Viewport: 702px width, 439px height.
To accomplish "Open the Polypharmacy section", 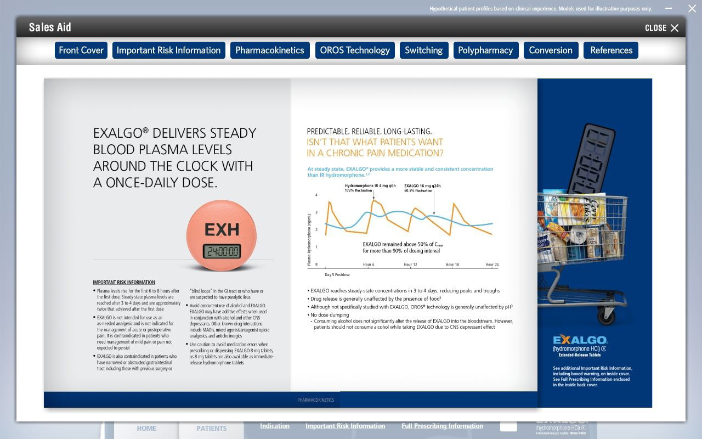I will [x=486, y=50].
